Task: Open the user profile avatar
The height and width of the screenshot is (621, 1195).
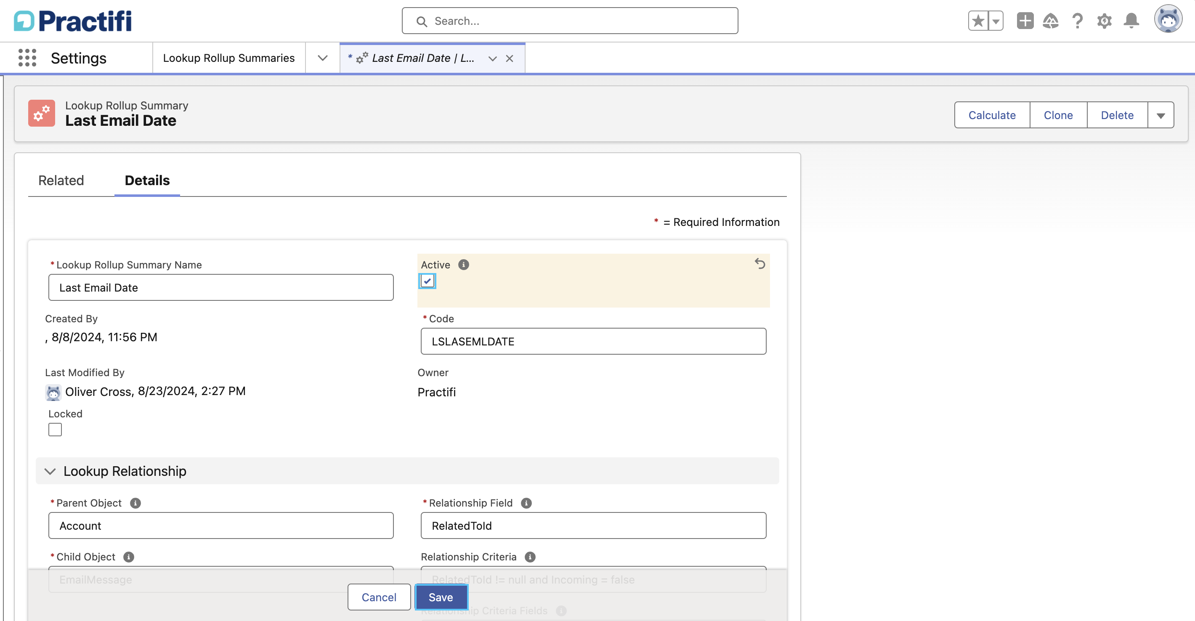Action: pyautogui.click(x=1168, y=19)
